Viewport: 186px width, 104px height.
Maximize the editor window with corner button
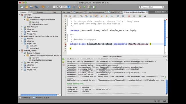coord(166,12)
